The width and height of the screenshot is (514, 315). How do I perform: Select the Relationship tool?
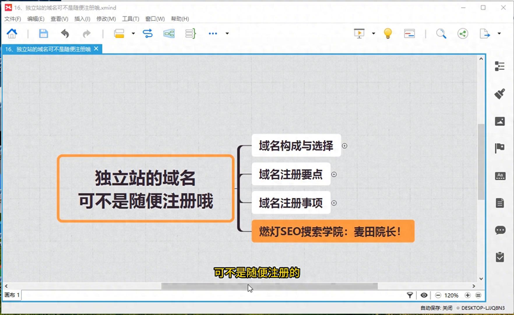click(148, 34)
